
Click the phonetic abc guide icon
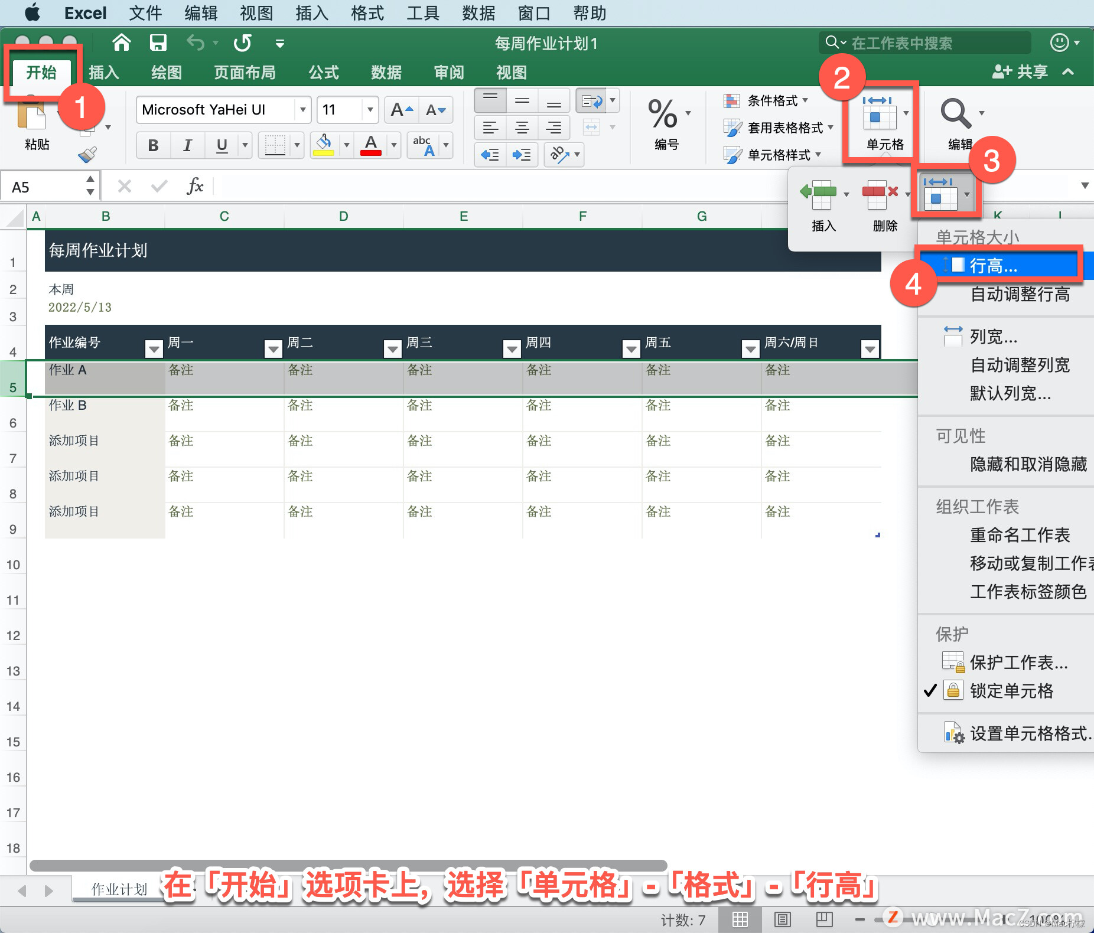(x=424, y=145)
